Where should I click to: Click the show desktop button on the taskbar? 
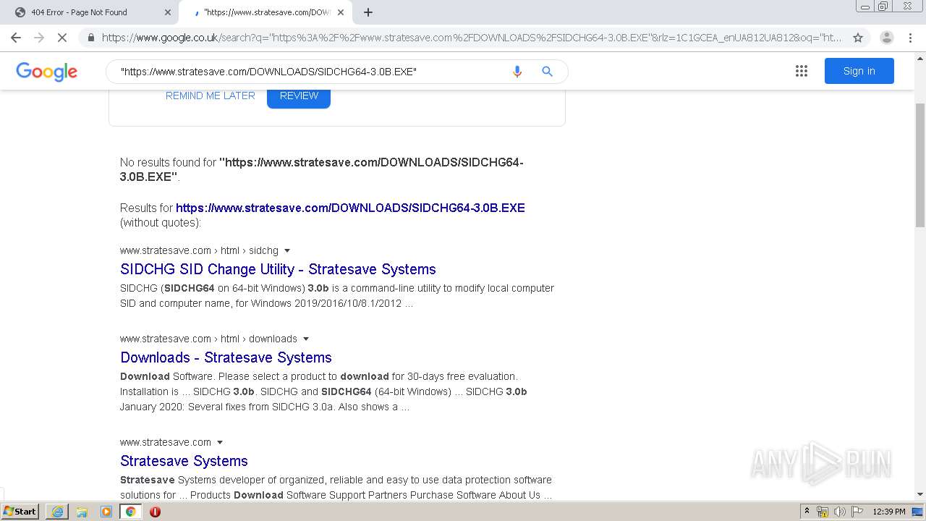click(918, 512)
